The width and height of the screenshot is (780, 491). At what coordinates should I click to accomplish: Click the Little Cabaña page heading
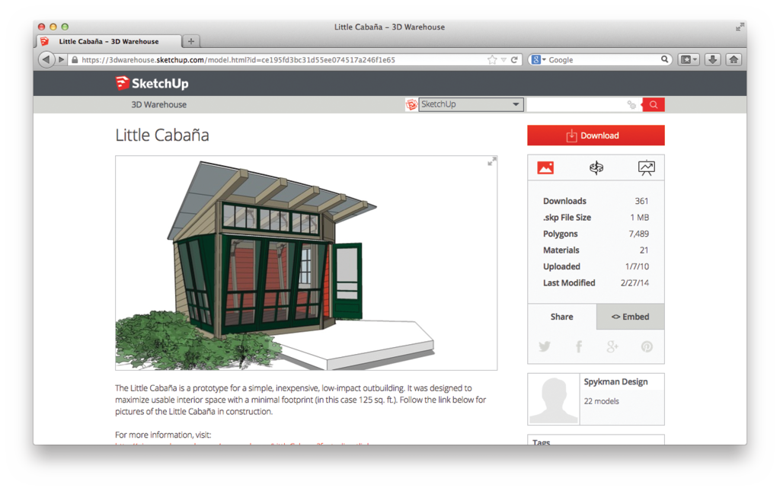coord(162,135)
